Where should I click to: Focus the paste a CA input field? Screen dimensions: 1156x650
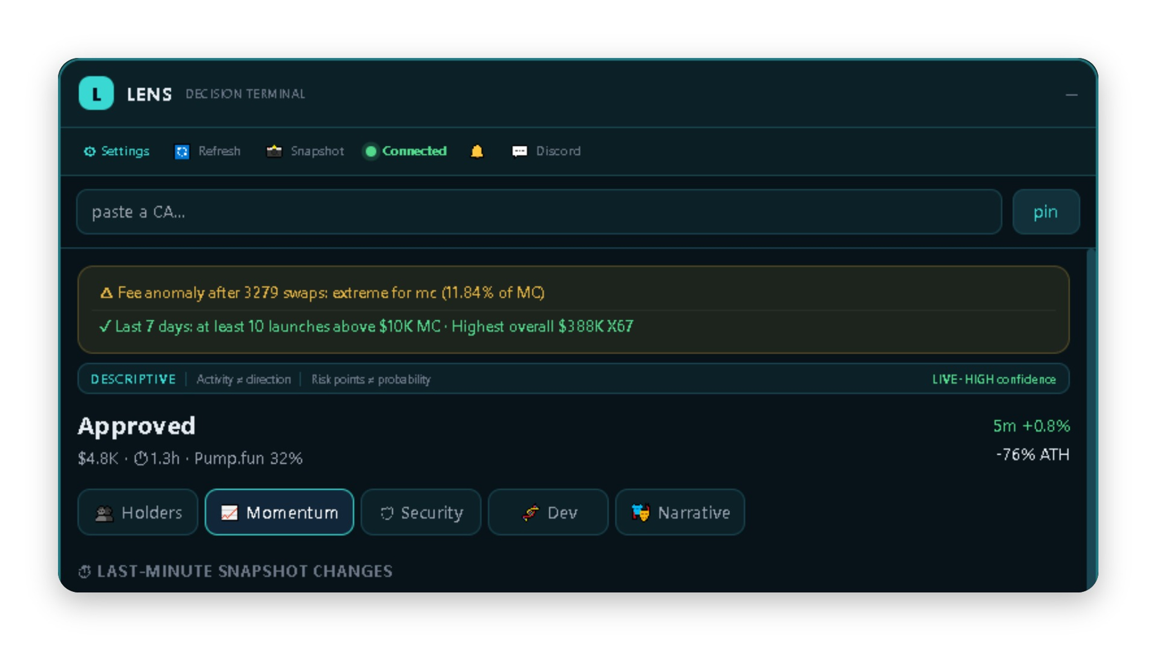[x=539, y=212]
